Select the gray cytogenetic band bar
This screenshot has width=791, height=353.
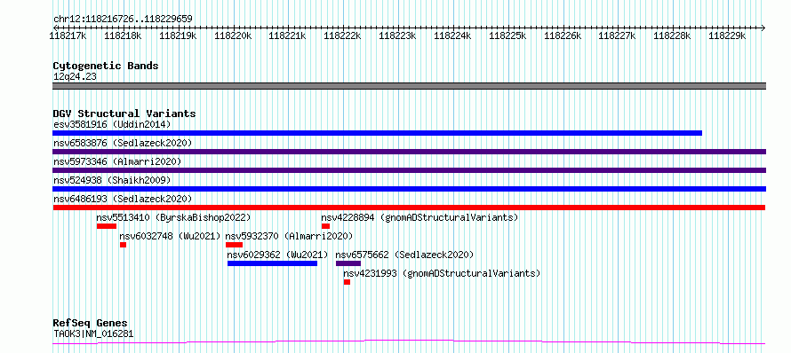tap(409, 86)
